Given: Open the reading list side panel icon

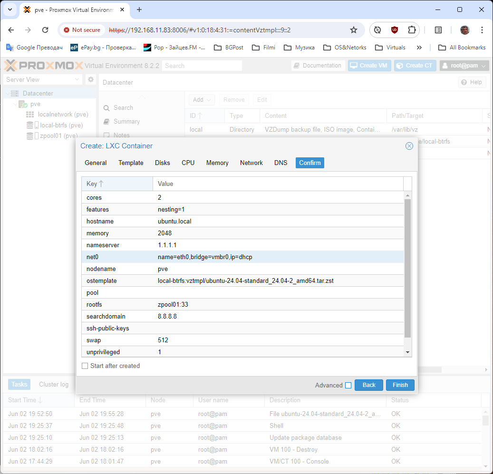Looking at the screenshot, I should 438,30.
